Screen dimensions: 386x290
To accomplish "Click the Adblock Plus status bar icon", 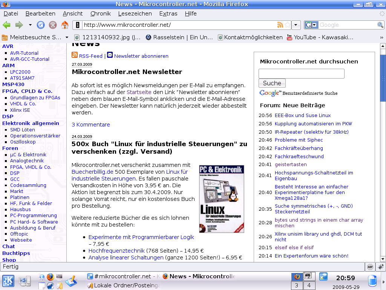I will (x=370, y=267).
